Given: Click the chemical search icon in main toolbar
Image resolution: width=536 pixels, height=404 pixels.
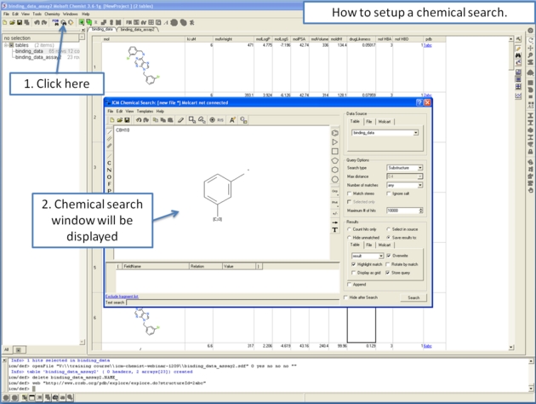Looking at the screenshot, I should (x=64, y=22).
